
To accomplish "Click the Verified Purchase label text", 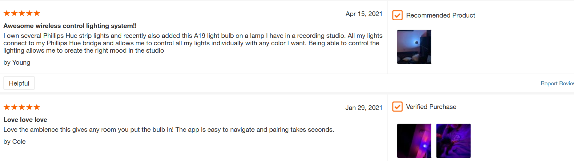I will (x=431, y=107).
